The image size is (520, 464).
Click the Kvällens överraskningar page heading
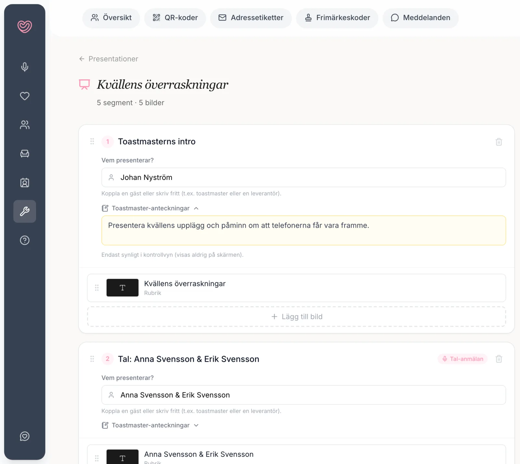162,85
